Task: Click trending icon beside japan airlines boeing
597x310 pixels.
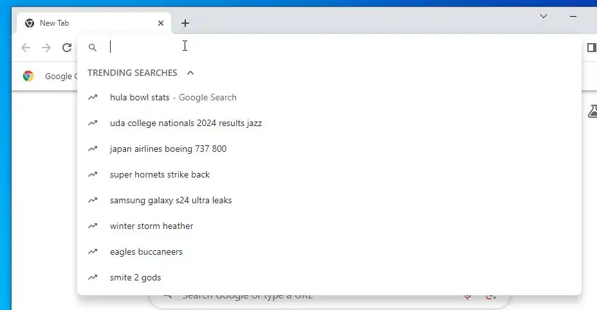Action: point(93,149)
